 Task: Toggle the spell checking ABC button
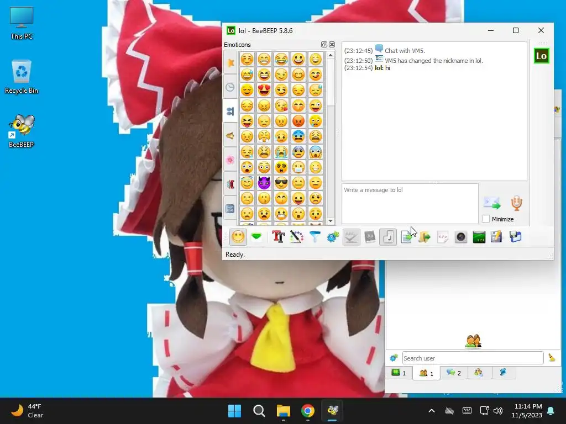coord(351,237)
